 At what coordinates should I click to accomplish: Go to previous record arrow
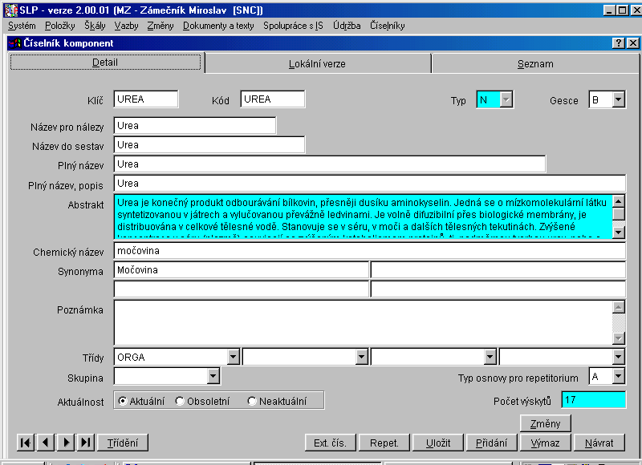45,443
